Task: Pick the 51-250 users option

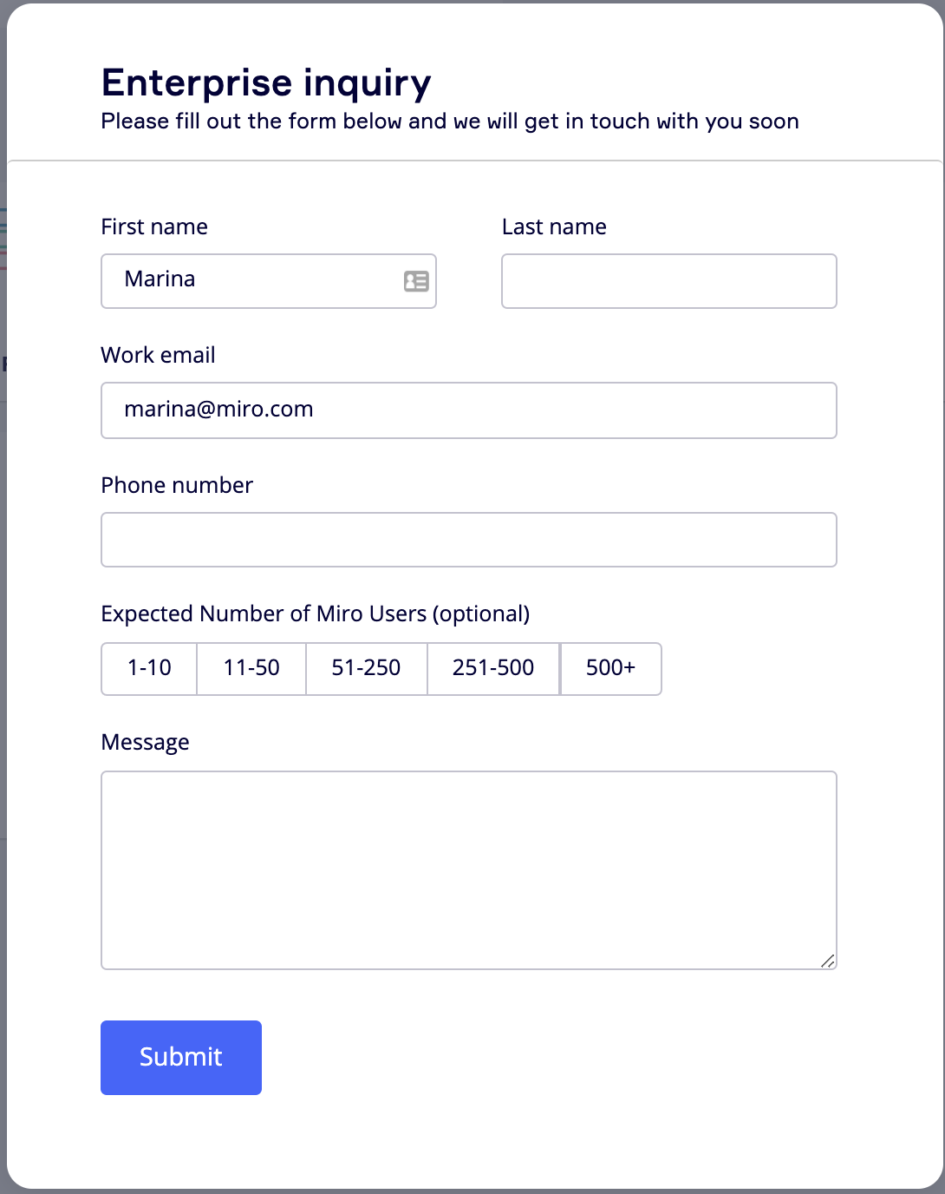Action: [x=366, y=668]
